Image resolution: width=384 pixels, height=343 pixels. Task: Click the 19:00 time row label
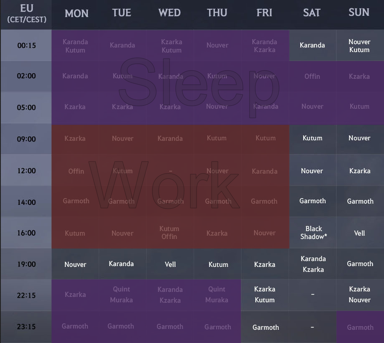pyautogui.click(x=27, y=264)
